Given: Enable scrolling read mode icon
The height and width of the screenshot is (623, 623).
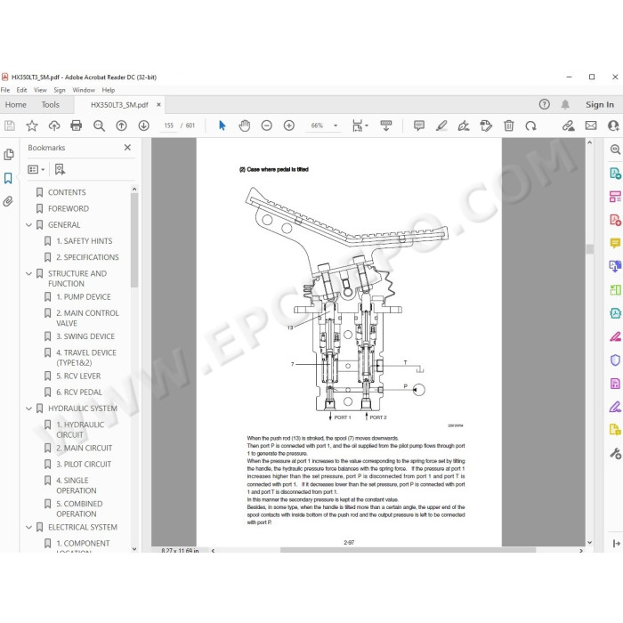Looking at the screenshot, I should click(x=385, y=126).
